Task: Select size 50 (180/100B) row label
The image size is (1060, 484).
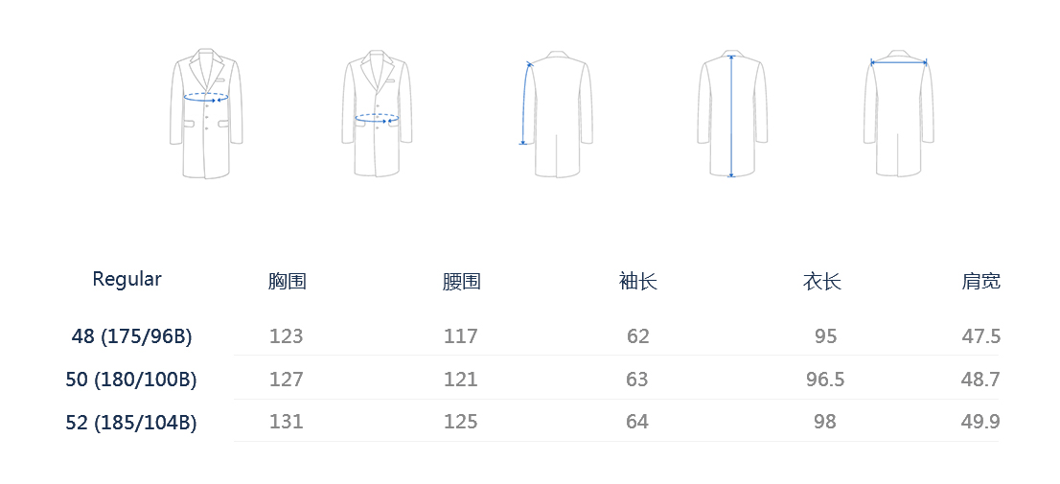Action: [131, 380]
